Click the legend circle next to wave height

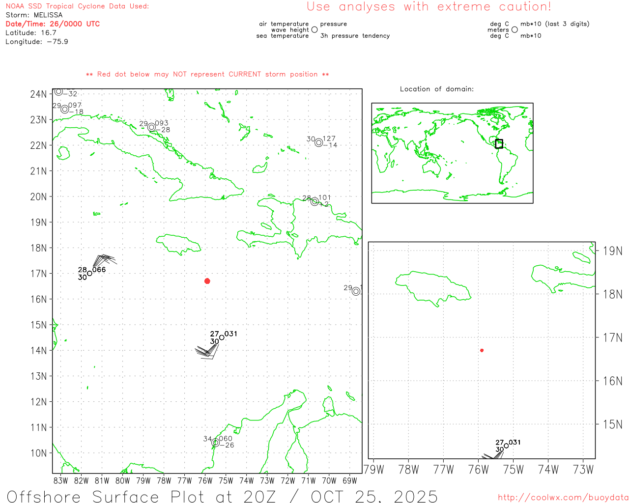pyautogui.click(x=314, y=29)
